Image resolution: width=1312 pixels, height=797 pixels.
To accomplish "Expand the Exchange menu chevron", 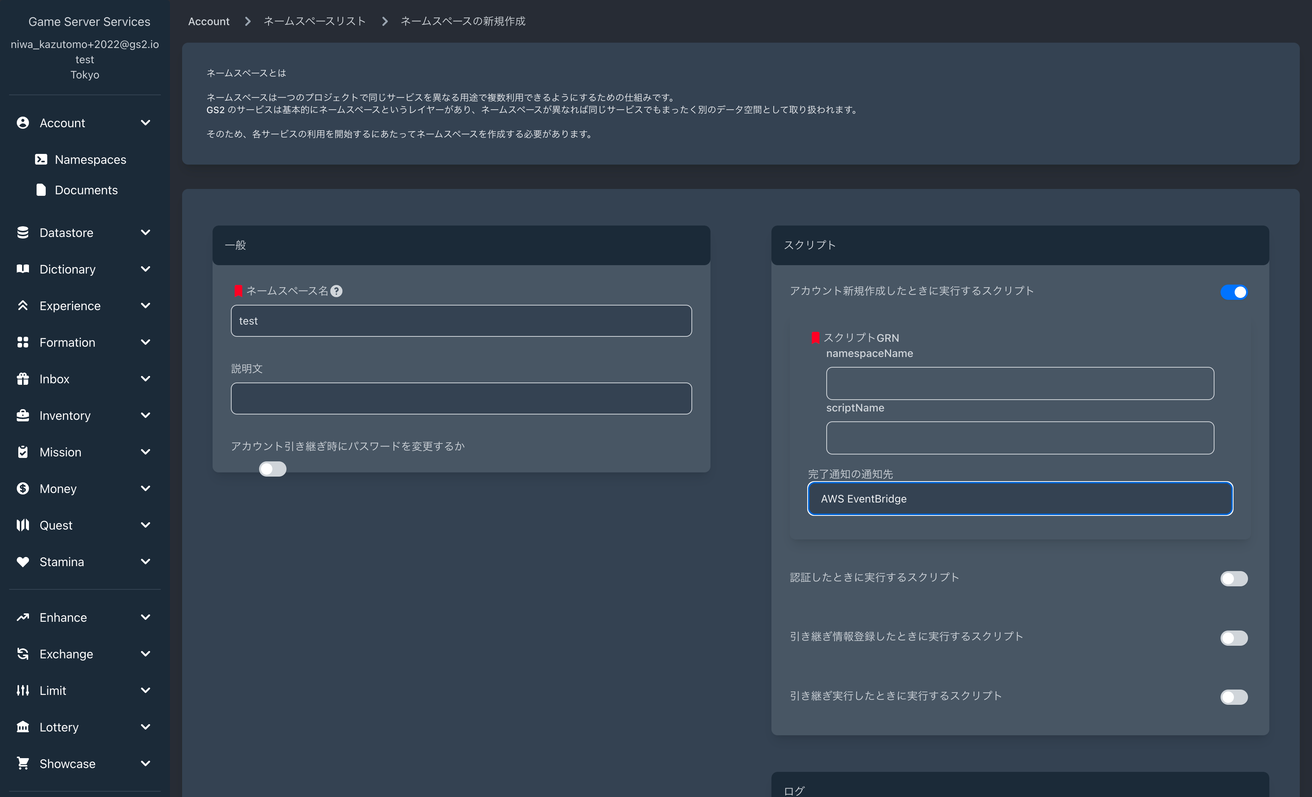I will click(x=146, y=654).
